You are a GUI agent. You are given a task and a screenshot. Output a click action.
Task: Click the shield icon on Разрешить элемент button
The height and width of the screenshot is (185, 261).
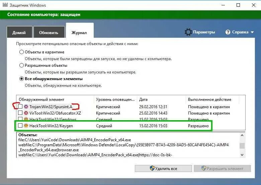pyautogui.click(x=203, y=168)
